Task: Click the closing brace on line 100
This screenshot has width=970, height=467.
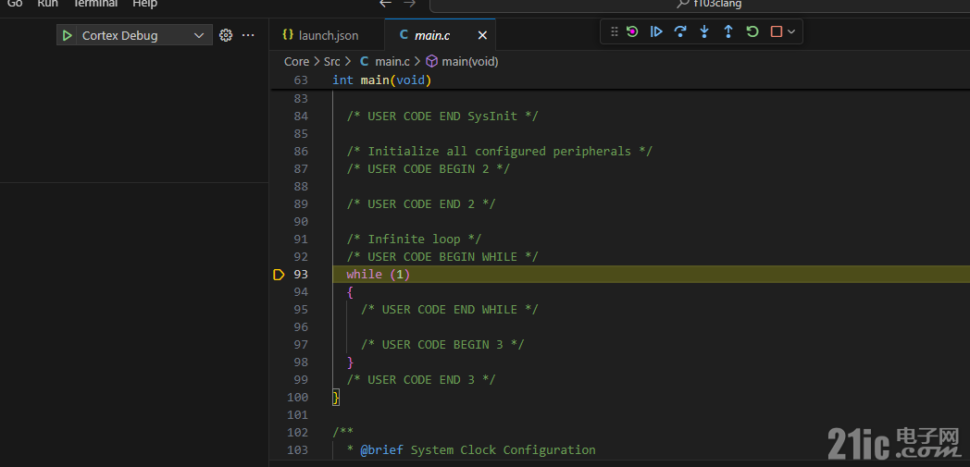Action: 336,398
